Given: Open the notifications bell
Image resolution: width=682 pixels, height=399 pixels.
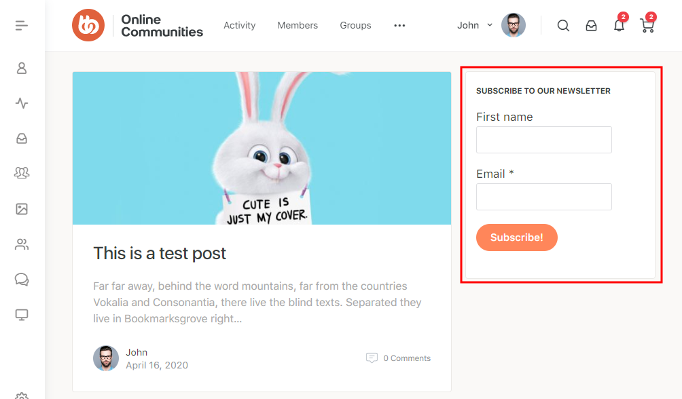Looking at the screenshot, I should [619, 26].
